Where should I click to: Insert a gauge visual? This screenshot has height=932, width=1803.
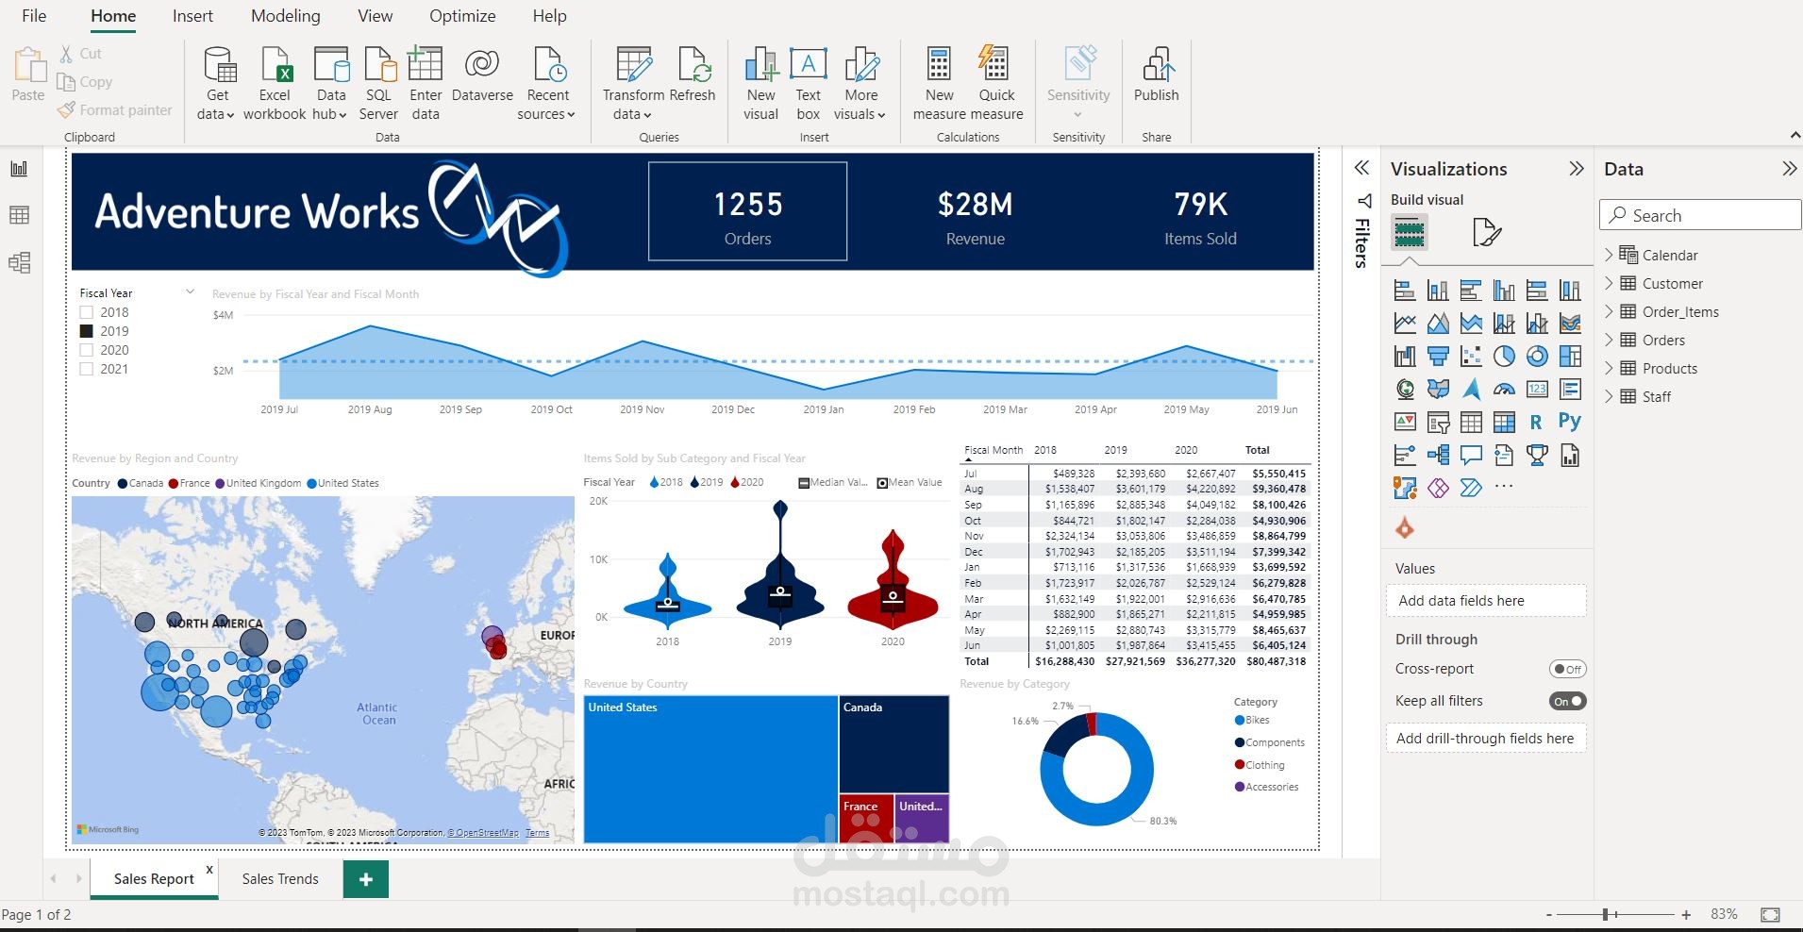pos(1504,389)
